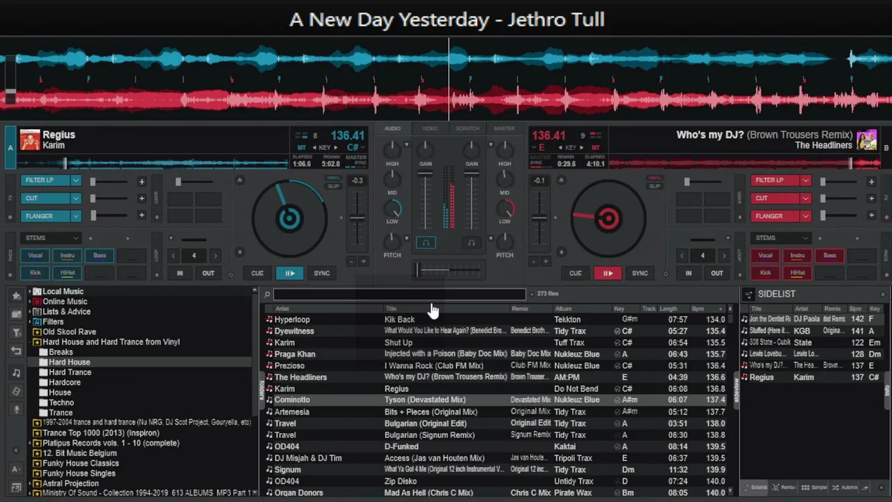Click the font size 'A' icon in sidebar
This screenshot has width=892, height=502.
click(16, 469)
